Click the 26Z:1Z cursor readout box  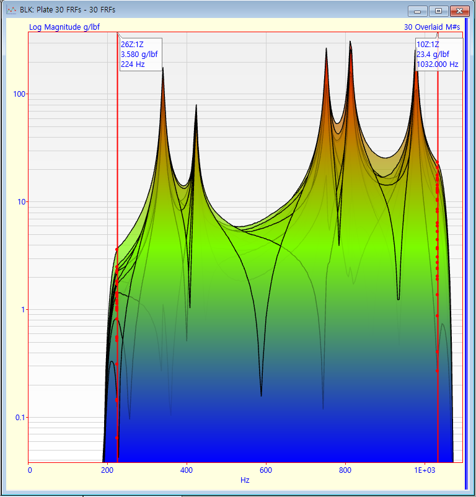pyautogui.click(x=141, y=55)
